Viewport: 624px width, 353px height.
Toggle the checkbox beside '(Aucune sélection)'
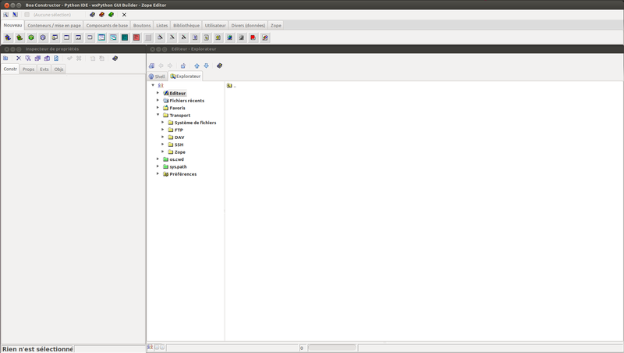27,15
